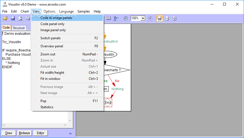Screen dimensions: 244x138
Task: Click the Visustin app icon in title bar
Action: [5, 4]
